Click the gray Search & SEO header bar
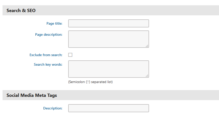 point(126,11)
